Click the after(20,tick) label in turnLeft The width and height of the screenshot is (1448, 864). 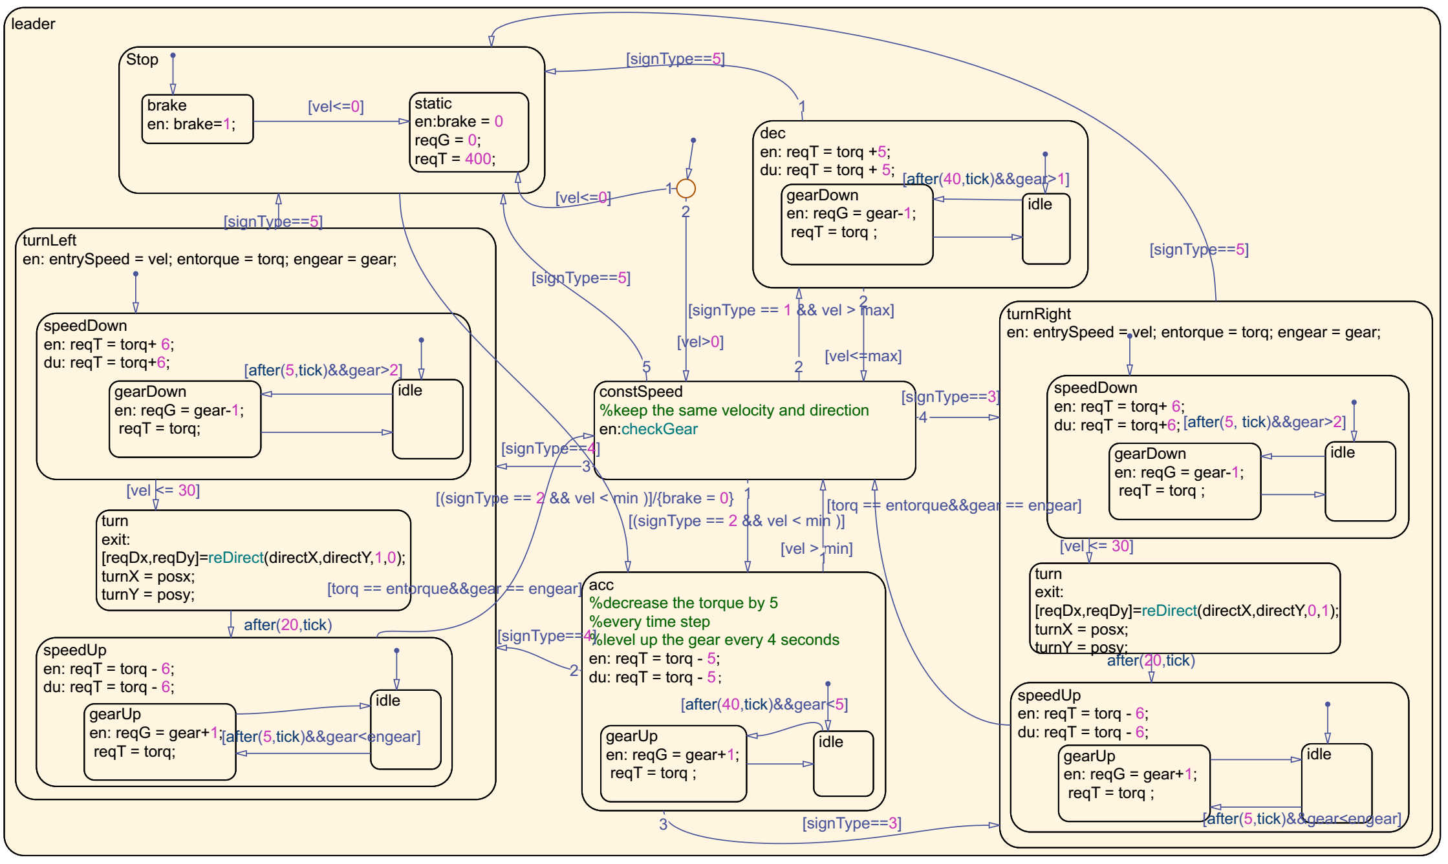(287, 625)
